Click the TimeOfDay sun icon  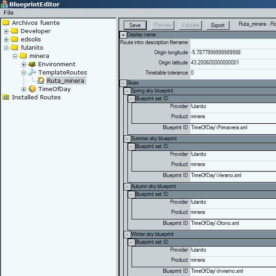click(x=32, y=89)
